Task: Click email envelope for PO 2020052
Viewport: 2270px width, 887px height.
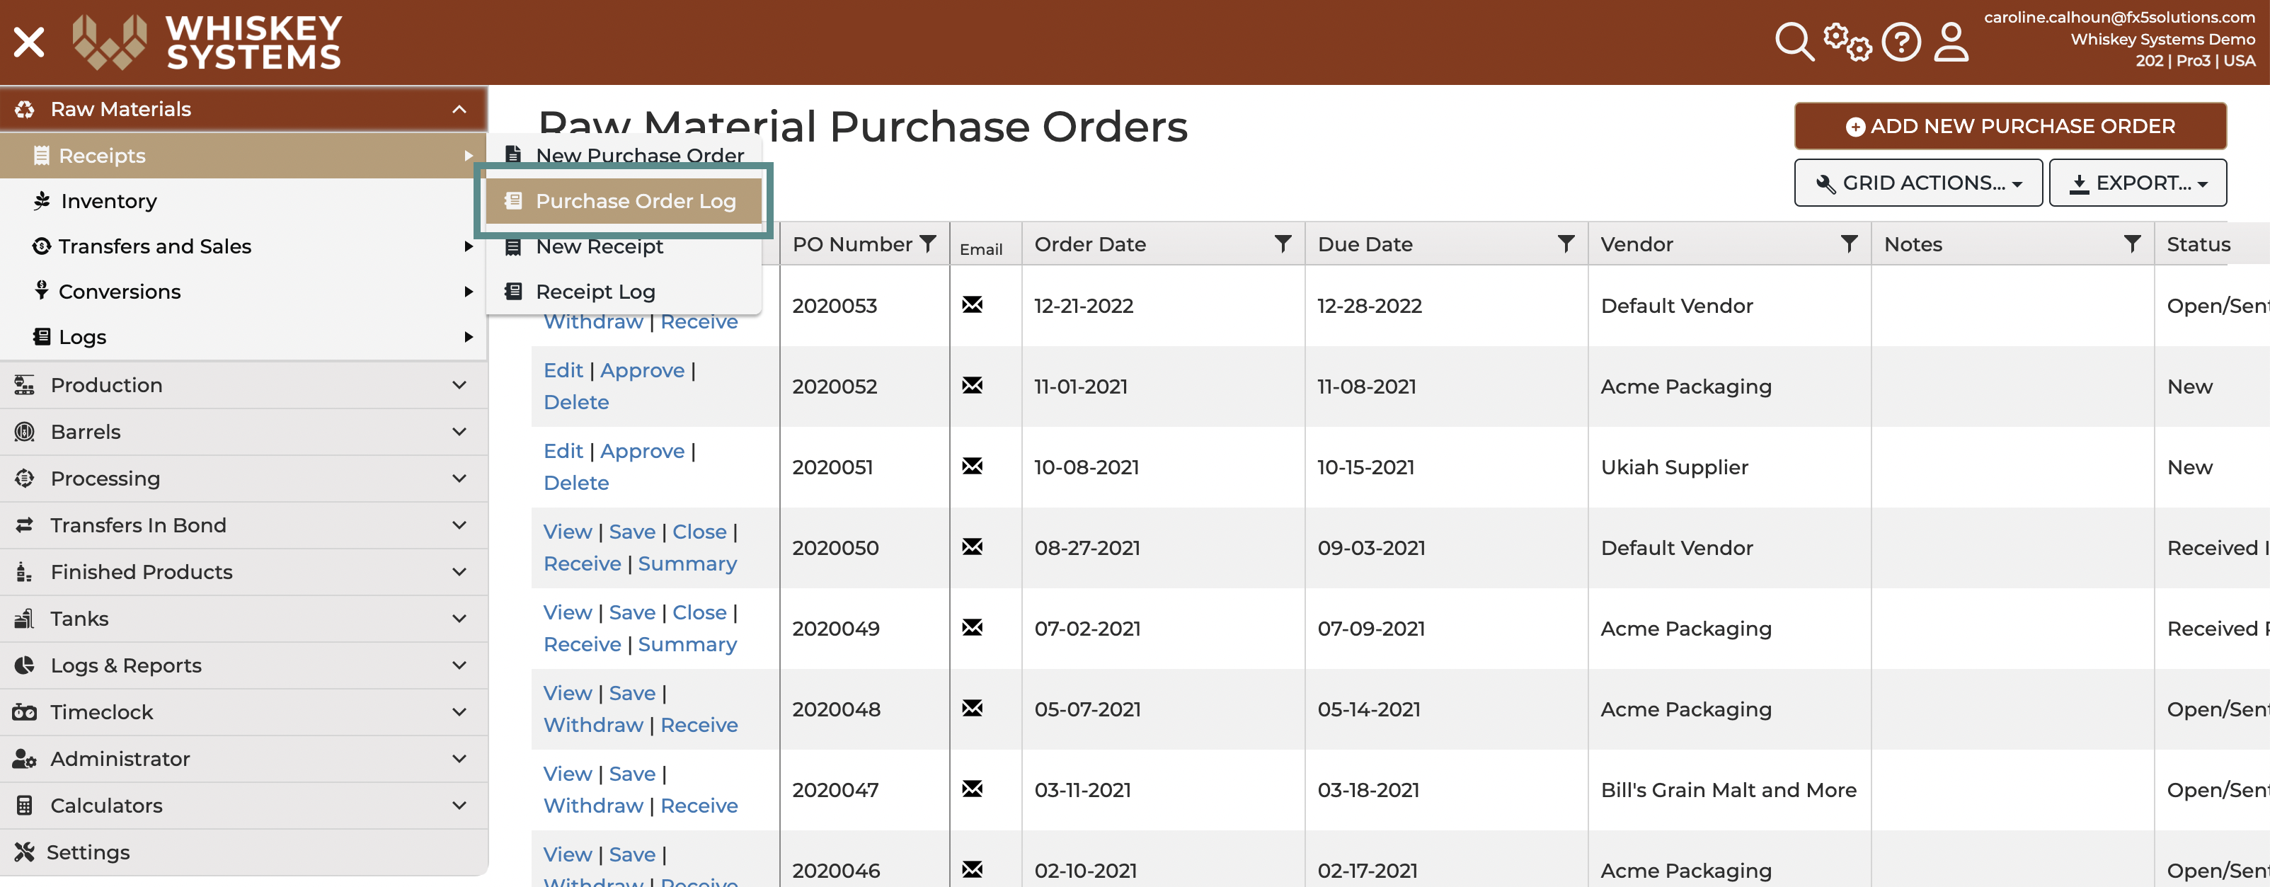Action: click(x=972, y=385)
